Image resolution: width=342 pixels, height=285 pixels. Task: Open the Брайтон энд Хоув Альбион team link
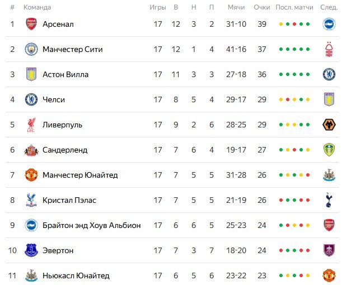click(91, 225)
